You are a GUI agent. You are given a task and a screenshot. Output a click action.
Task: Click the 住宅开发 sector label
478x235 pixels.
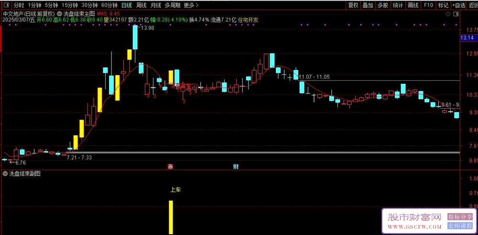pyautogui.click(x=248, y=20)
